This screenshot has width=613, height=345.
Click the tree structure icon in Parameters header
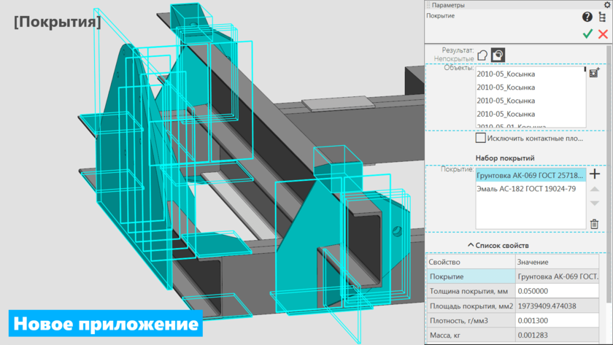click(x=603, y=17)
